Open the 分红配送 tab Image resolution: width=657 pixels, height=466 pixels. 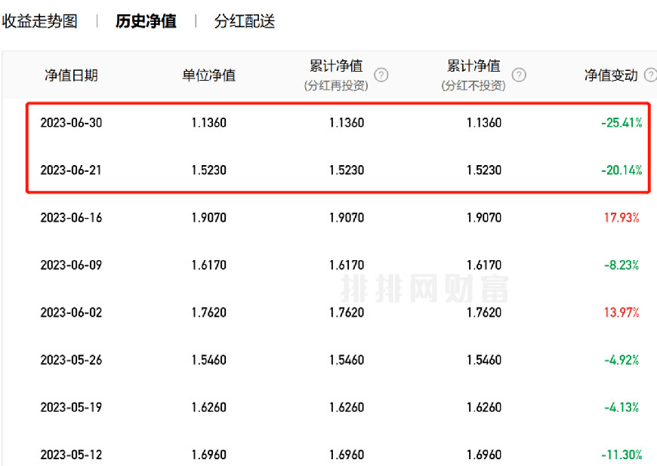pyautogui.click(x=244, y=21)
